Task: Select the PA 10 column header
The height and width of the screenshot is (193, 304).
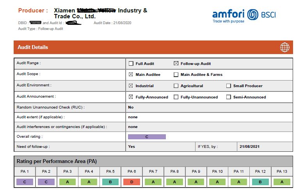Action: 217,172
